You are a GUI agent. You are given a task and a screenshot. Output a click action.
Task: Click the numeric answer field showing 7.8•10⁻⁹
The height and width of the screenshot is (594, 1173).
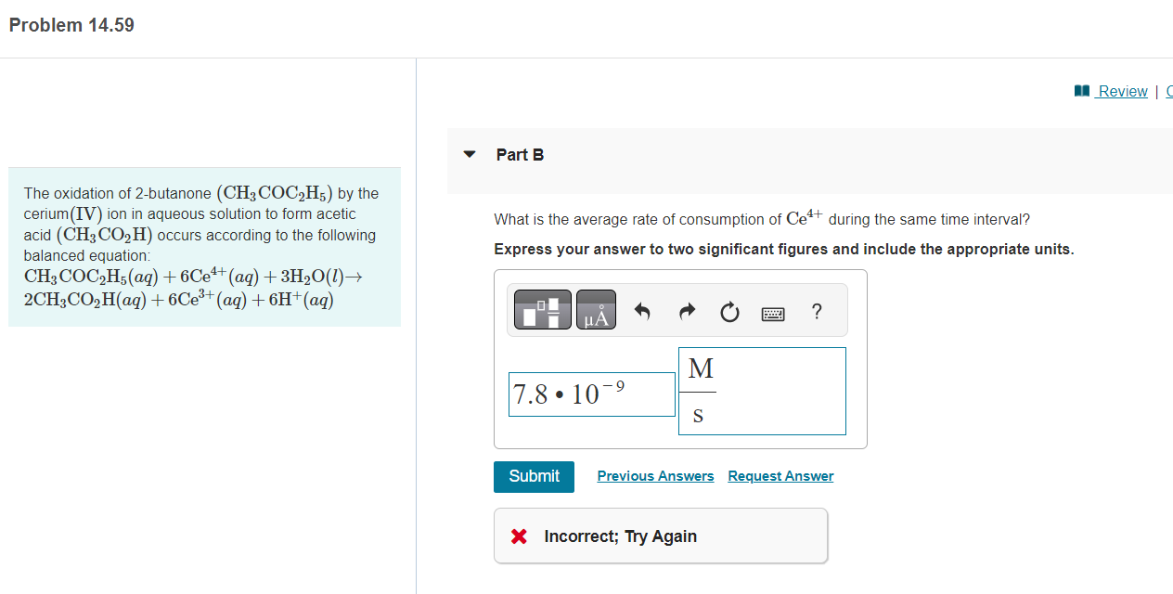coord(592,394)
